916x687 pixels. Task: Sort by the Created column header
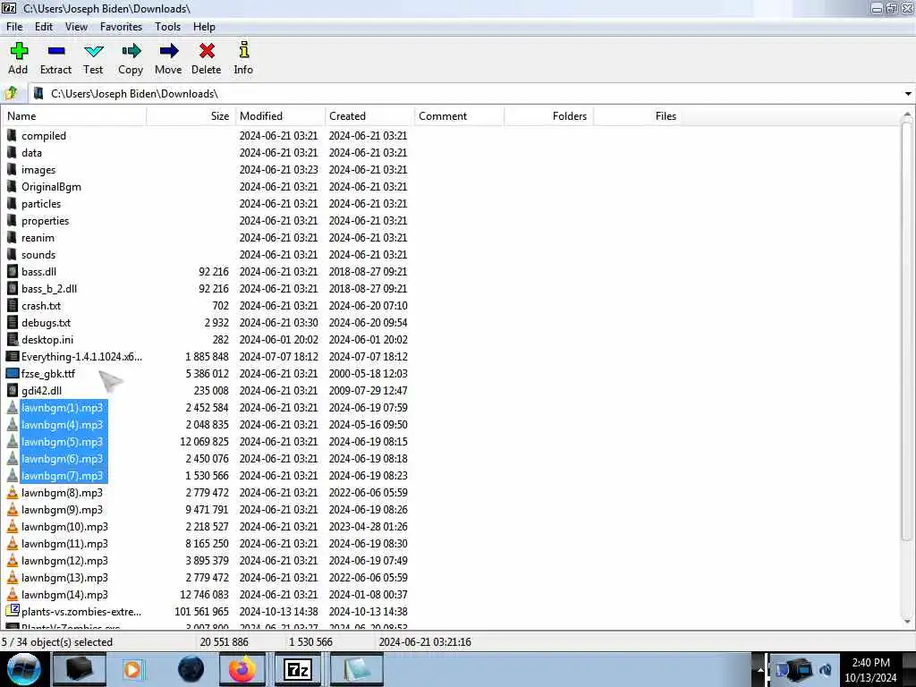(x=369, y=116)
